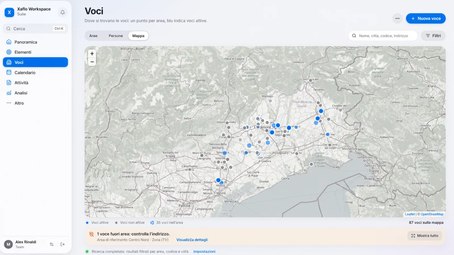454x255 pixels.
Task: Click the out-of-area warning icon
Action: [x=91, y=234]
